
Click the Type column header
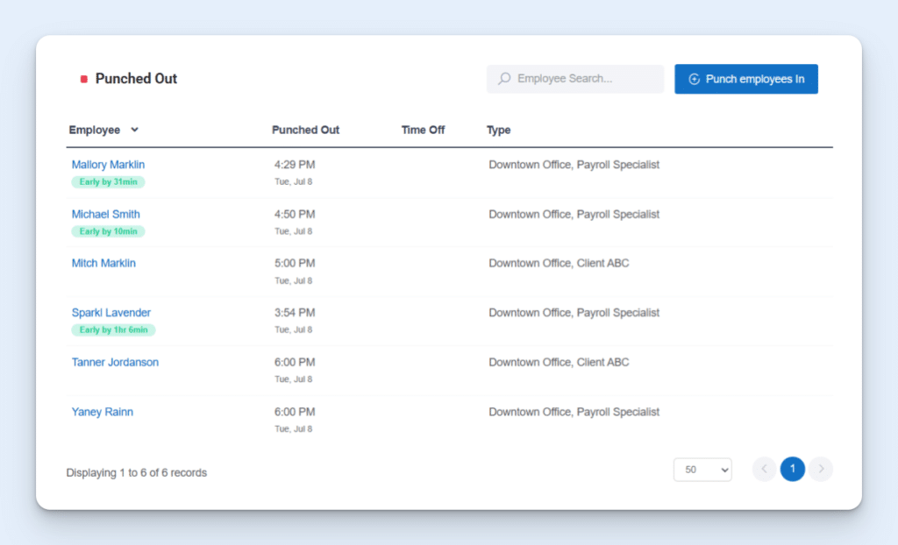(498, 130)
